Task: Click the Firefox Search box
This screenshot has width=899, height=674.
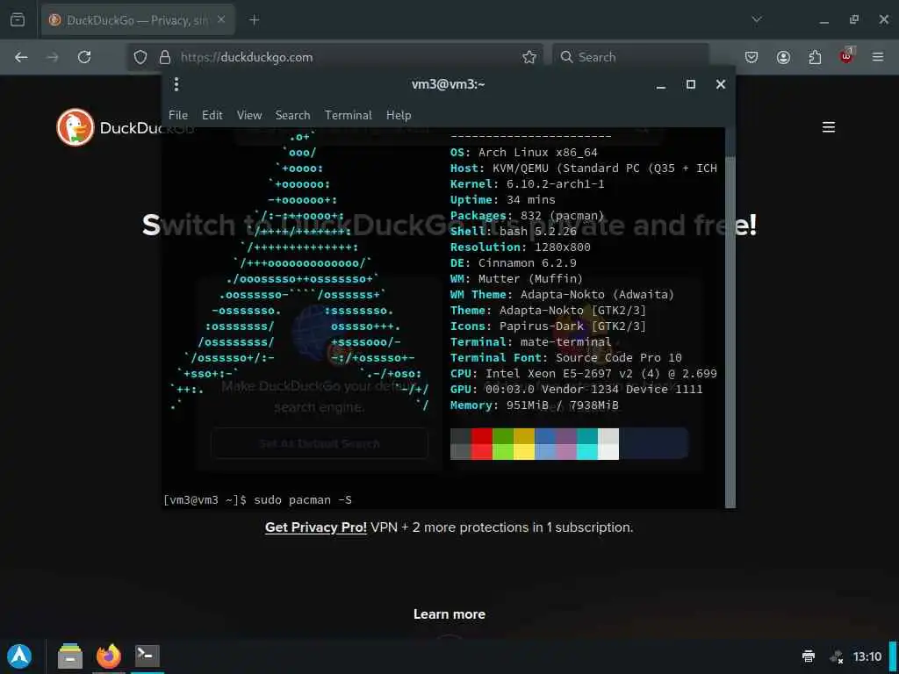Action: (630, 57)
